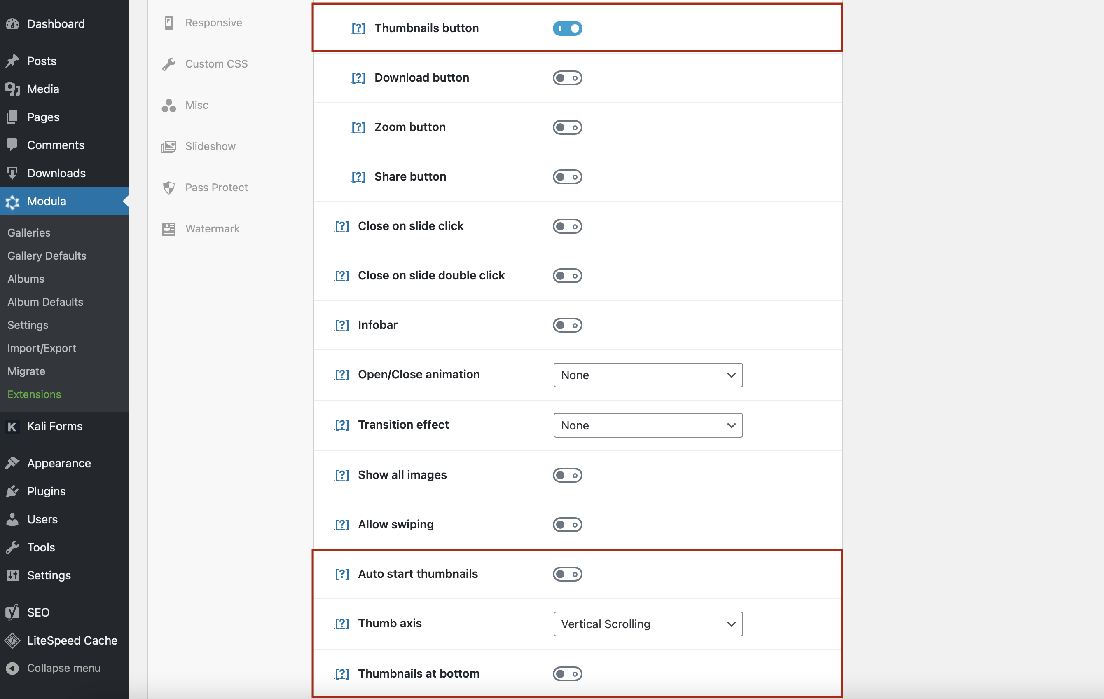Image resolution: width=1104 pixels, height=699 pixels.
Task: Click the Slideshow settings section
Action: click(x=210, y=146)
